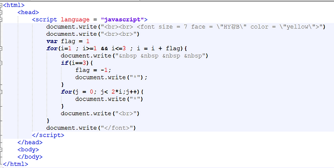This screenshot has height=168, width=334.
Task: Collapse the <head> block fold marker
Action: pyautogui.click(x=1, y=13)
